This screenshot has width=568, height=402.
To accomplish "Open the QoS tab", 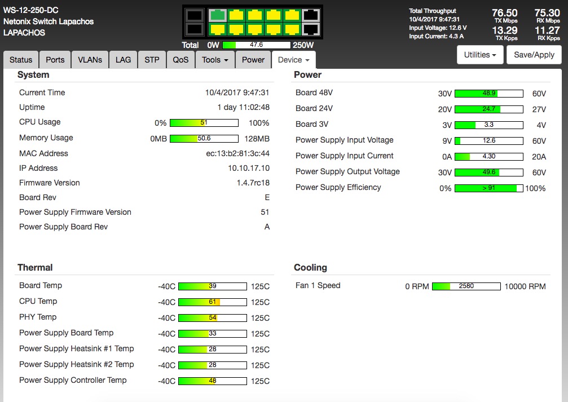I will pyautogui.click(x=180, y=60).
